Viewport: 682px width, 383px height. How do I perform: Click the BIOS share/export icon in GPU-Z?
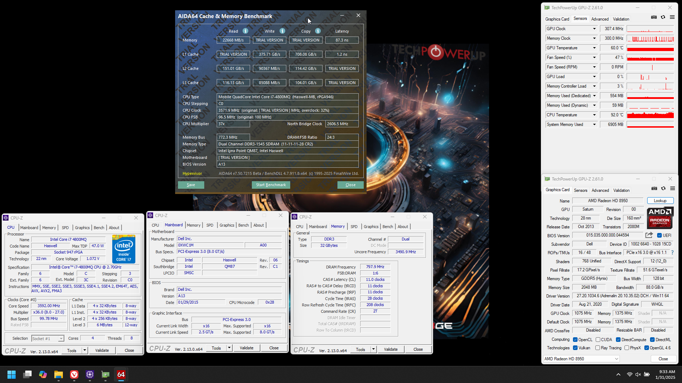tap(649, 235)
